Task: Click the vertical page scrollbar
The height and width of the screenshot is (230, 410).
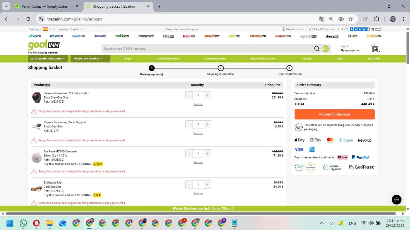Action: pos(408,48)
